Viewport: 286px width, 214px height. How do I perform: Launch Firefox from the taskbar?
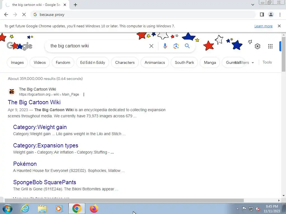click(94, 208)
